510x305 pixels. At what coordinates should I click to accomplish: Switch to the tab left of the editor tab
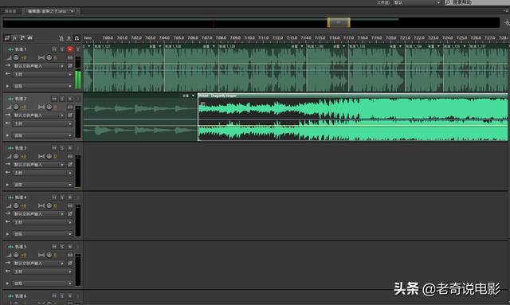pyautogui.click(x=10, y=11)
